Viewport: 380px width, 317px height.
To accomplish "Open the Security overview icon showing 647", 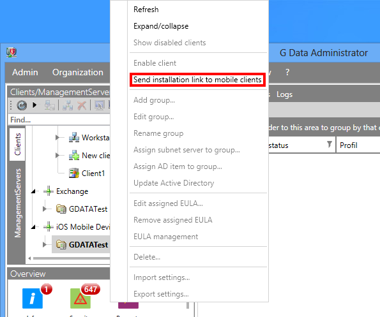I will click(x=80, y=299).
